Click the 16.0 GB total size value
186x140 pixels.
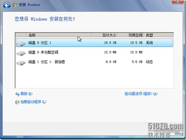(x=110, y=43)
